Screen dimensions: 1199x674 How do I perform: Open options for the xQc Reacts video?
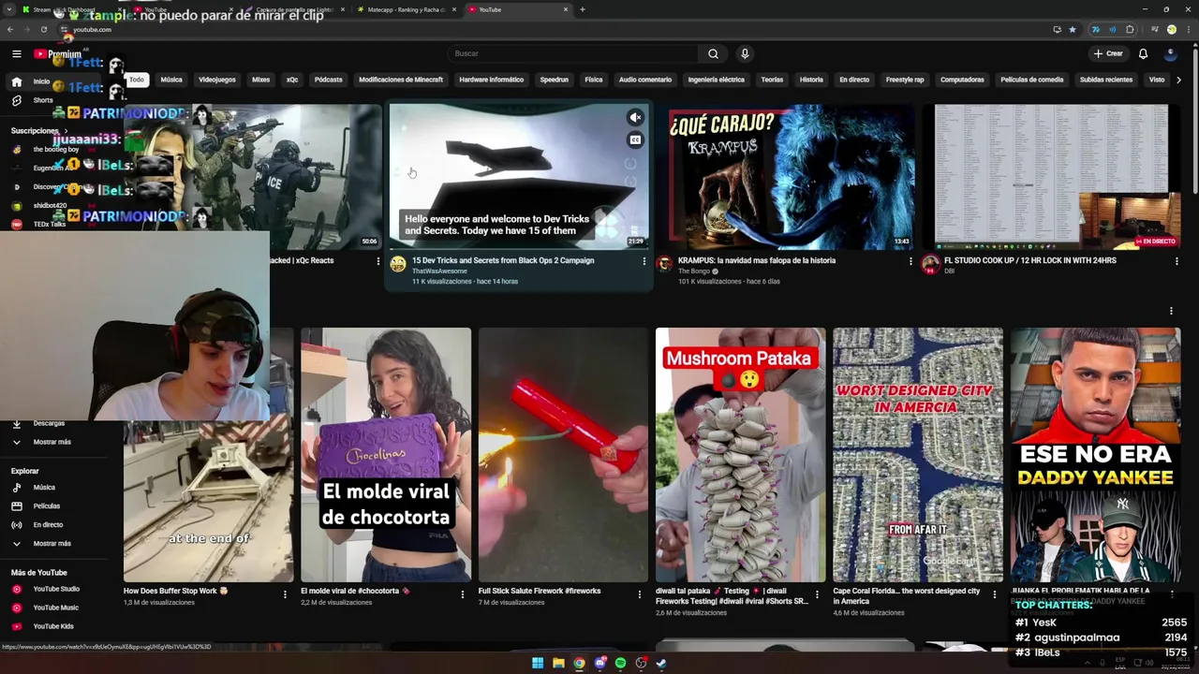pos(377,261)
